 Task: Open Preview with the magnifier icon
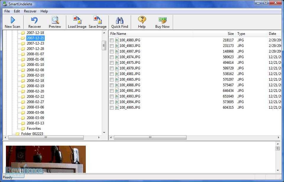tap(55, 22)
